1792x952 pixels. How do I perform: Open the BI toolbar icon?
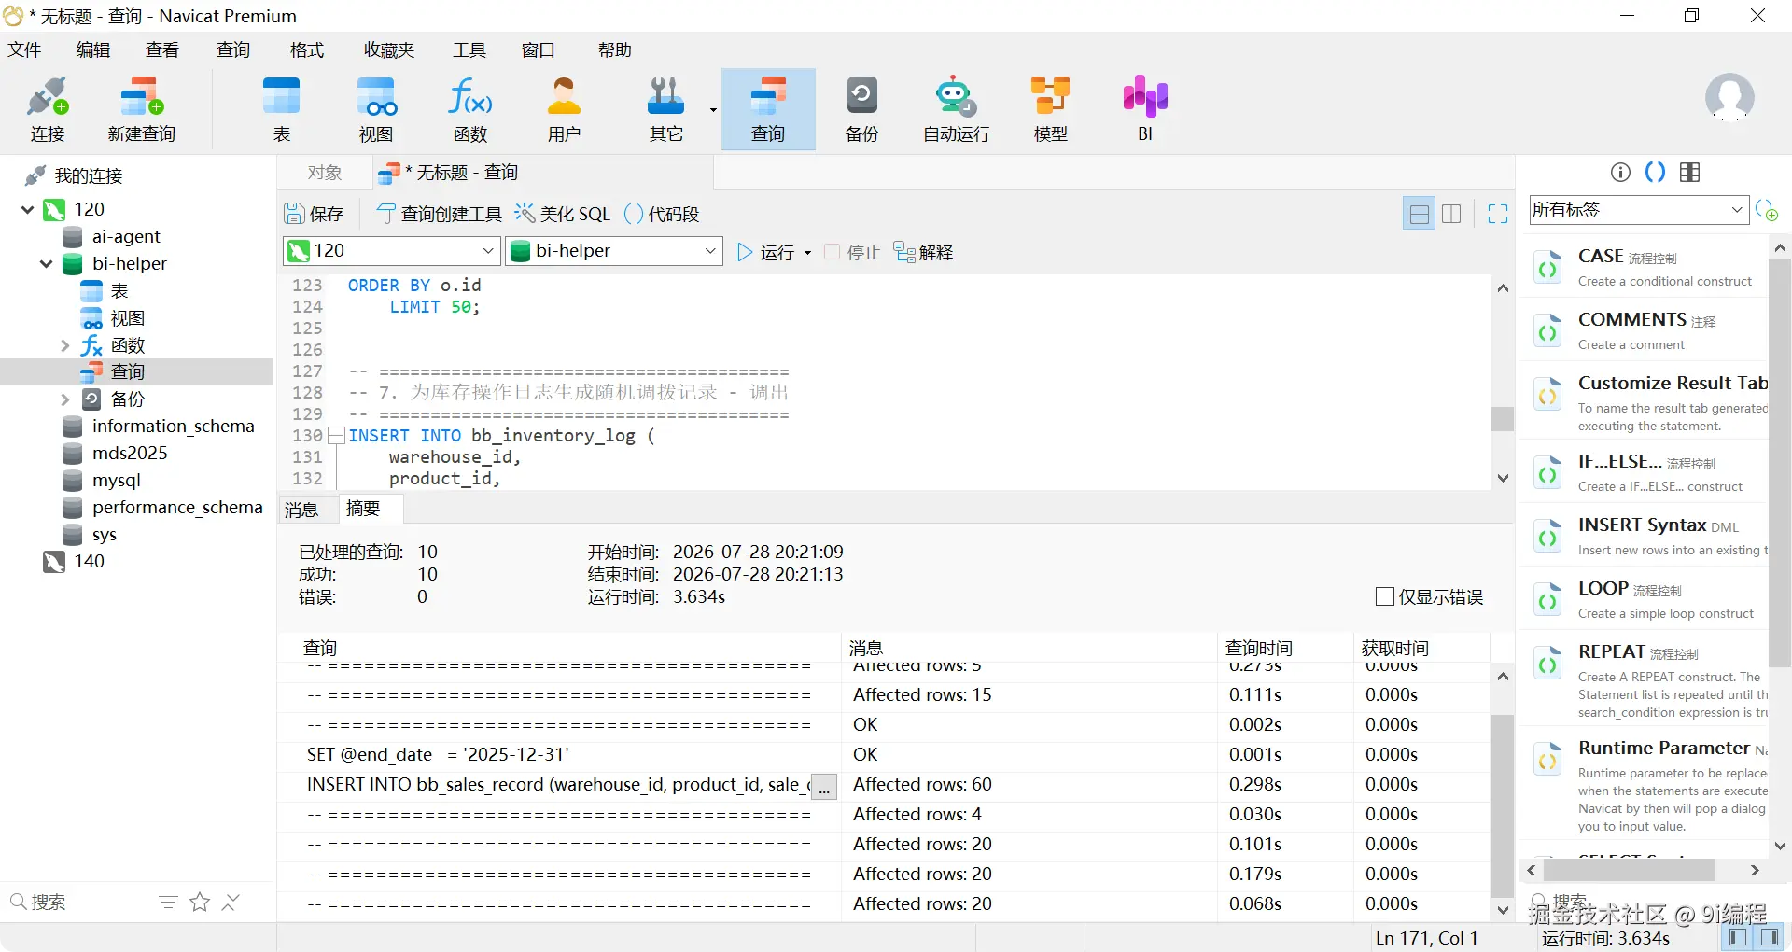pyautogui.click(x=1145, y=109)
